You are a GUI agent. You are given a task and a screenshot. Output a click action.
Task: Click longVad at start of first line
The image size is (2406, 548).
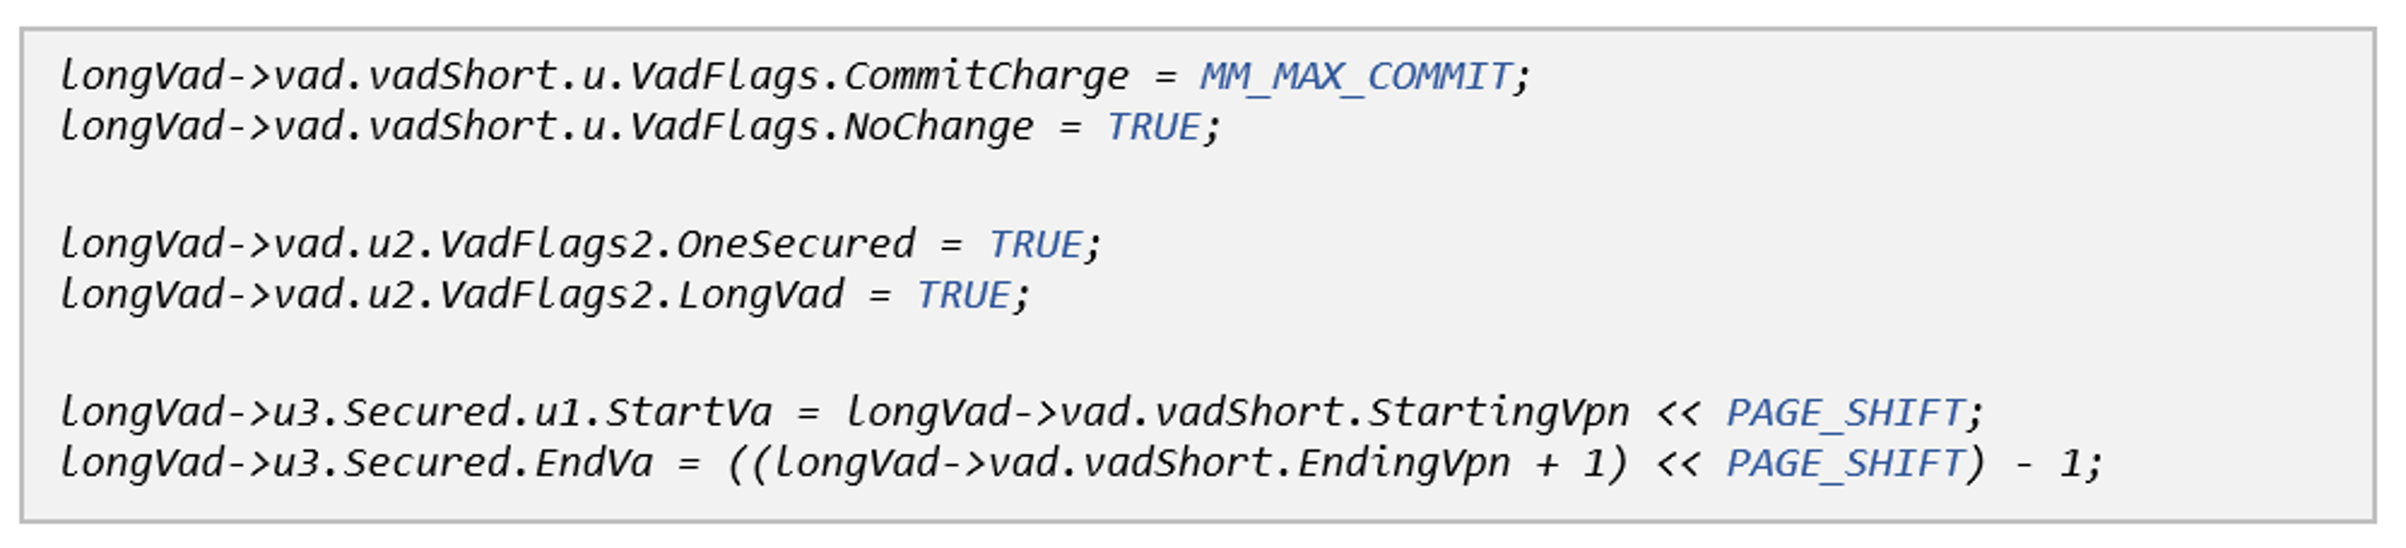point(142,77)
